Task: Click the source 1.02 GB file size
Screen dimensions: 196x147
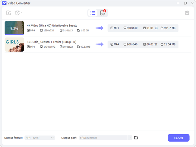Action: click(85, 30)
